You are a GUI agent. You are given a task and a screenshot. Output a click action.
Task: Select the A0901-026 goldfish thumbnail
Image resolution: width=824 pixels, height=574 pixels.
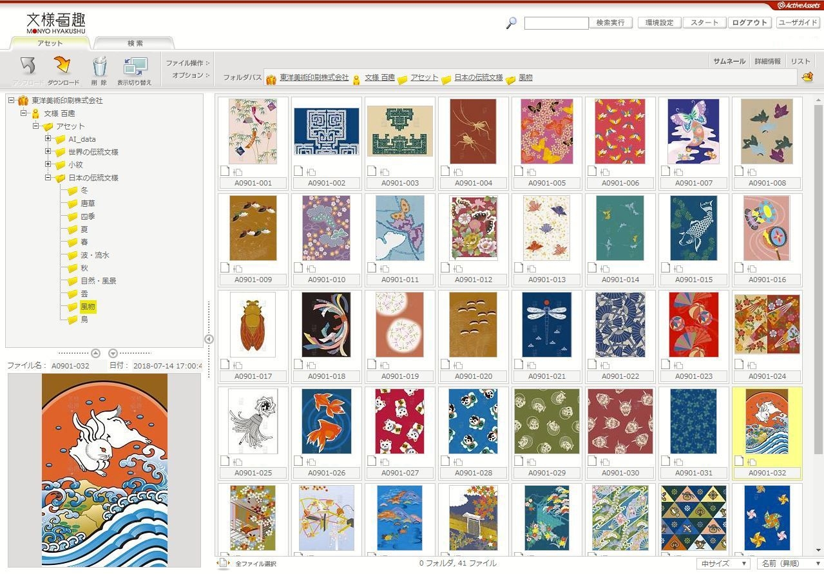[x=327, y=421]
